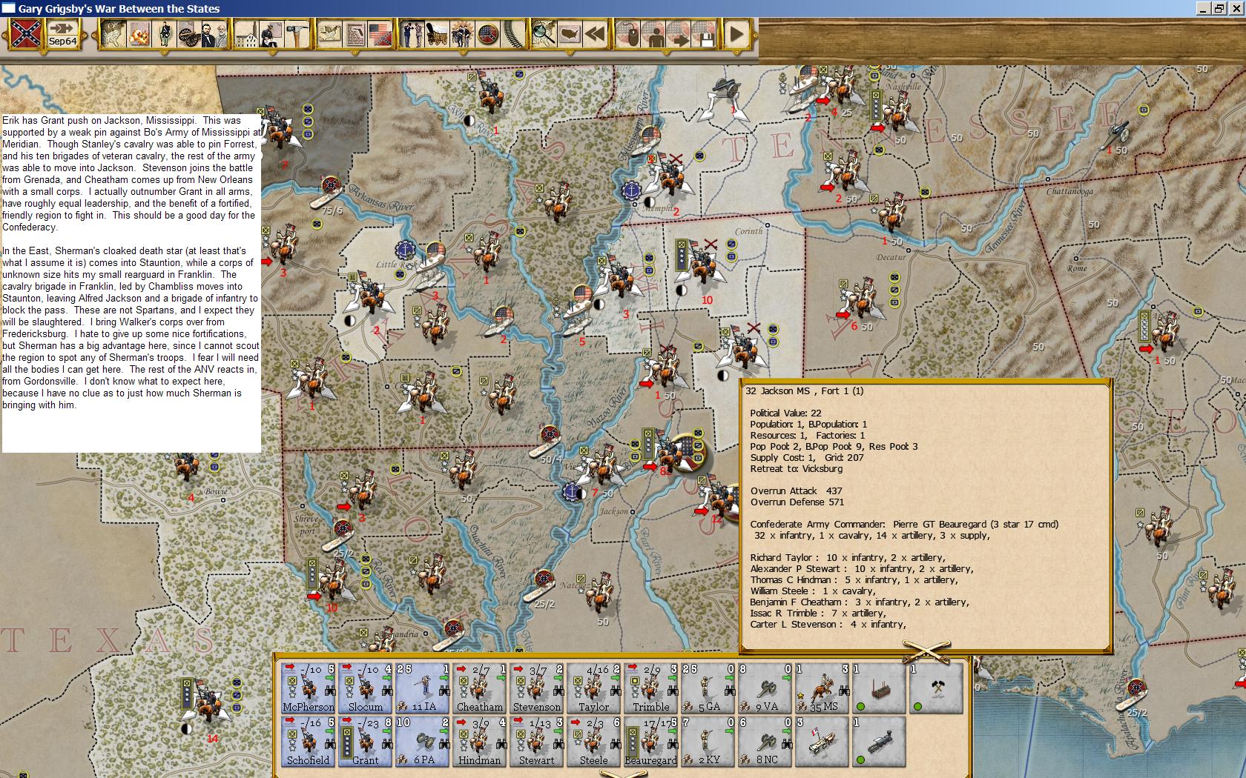Screen dimensions: 1246x778
Task: Select the Cheatham leader card
Action: pos(480,688)
